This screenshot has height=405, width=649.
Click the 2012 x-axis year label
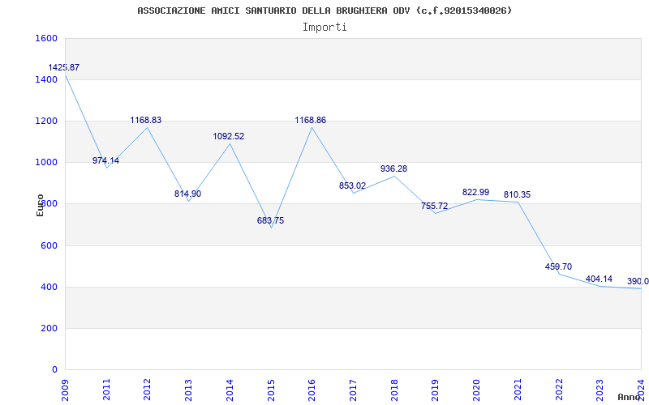(x=148, y=390)
